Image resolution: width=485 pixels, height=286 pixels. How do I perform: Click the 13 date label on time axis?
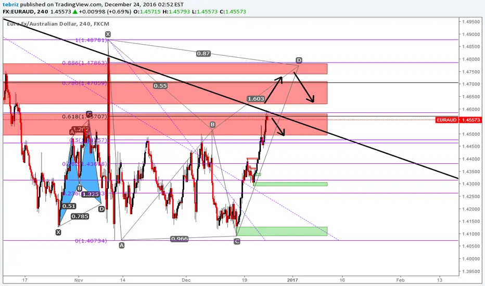click(x=440, y=280)
